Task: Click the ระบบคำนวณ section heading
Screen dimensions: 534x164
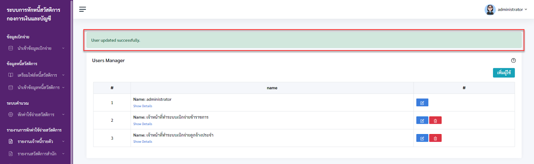Action: point(18,103)
